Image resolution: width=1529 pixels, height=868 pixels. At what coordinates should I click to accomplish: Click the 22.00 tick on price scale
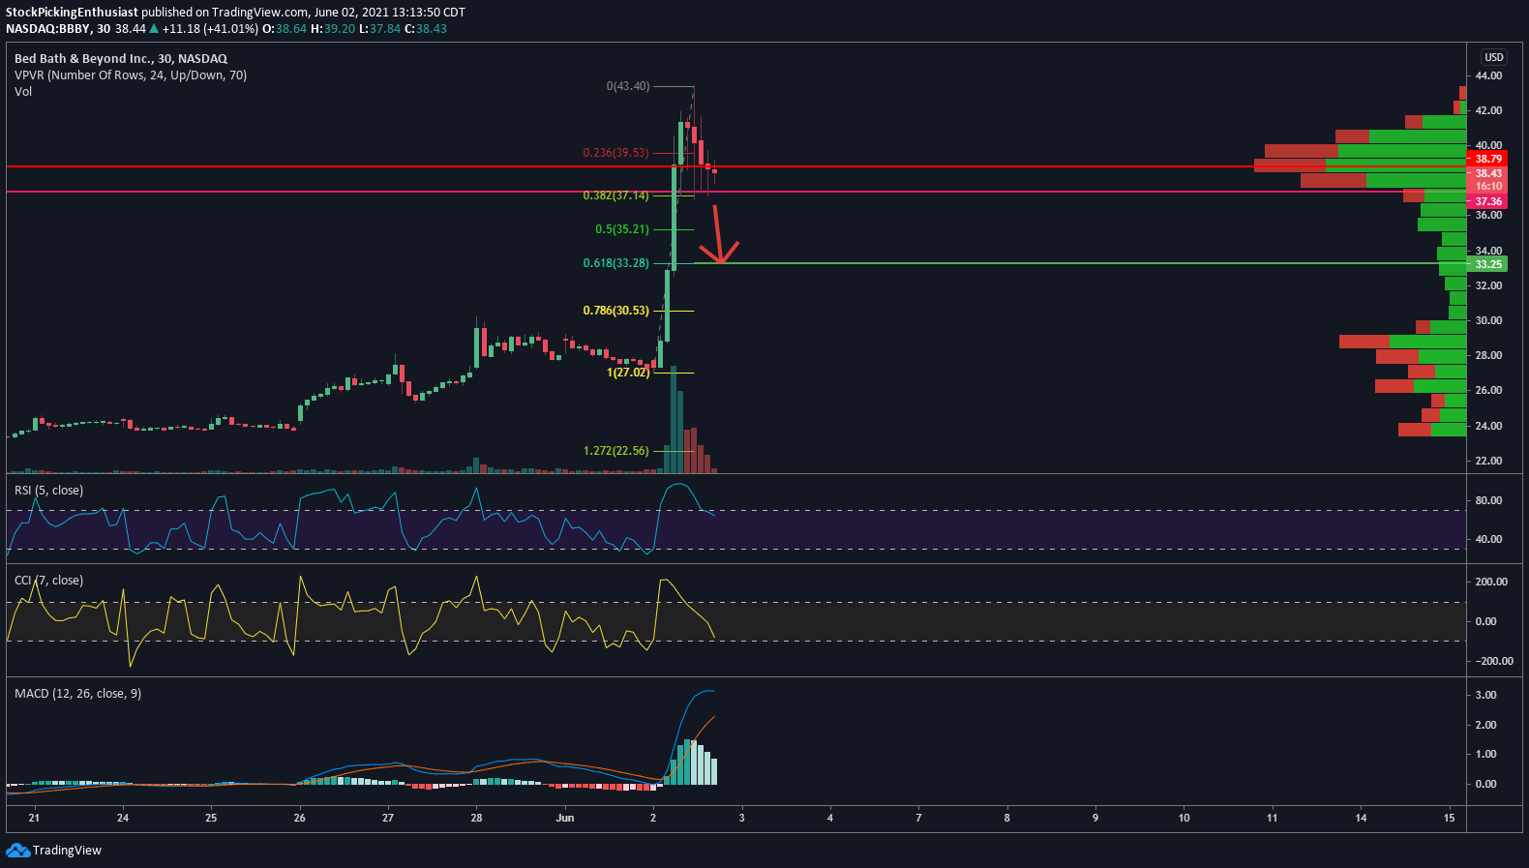click(1488, 461)
